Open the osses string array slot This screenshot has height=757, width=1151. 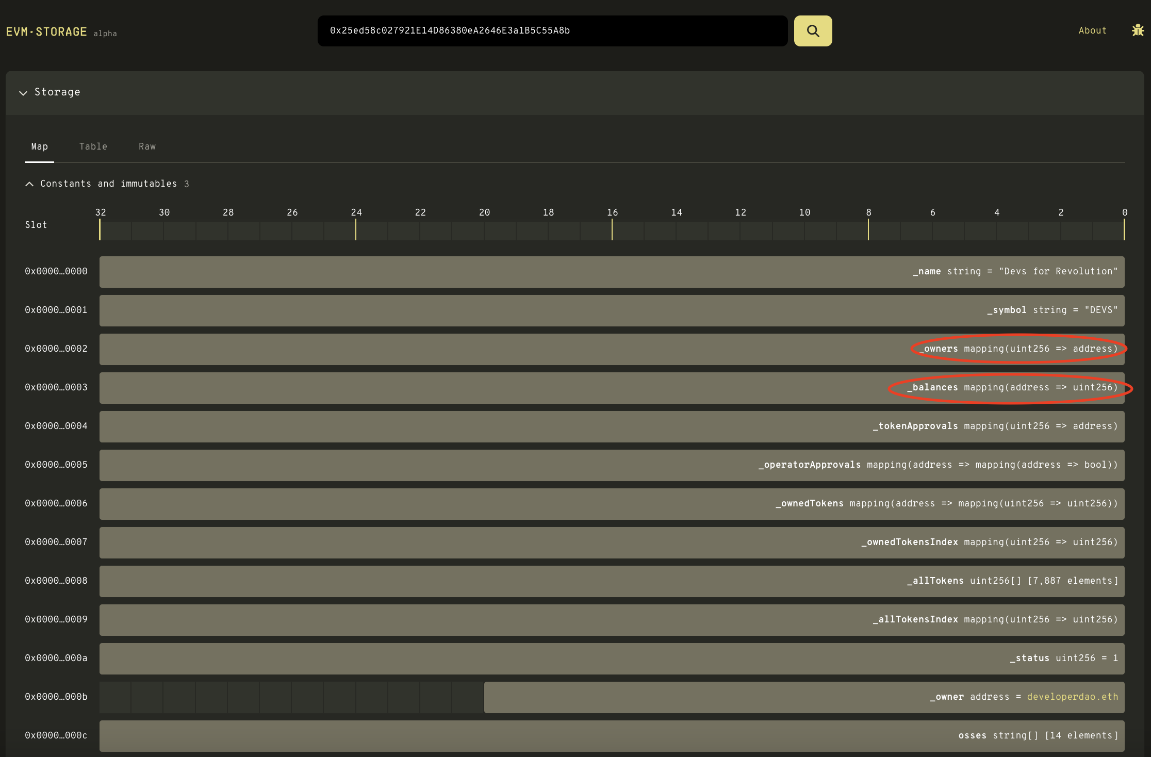tap(612, 736)
